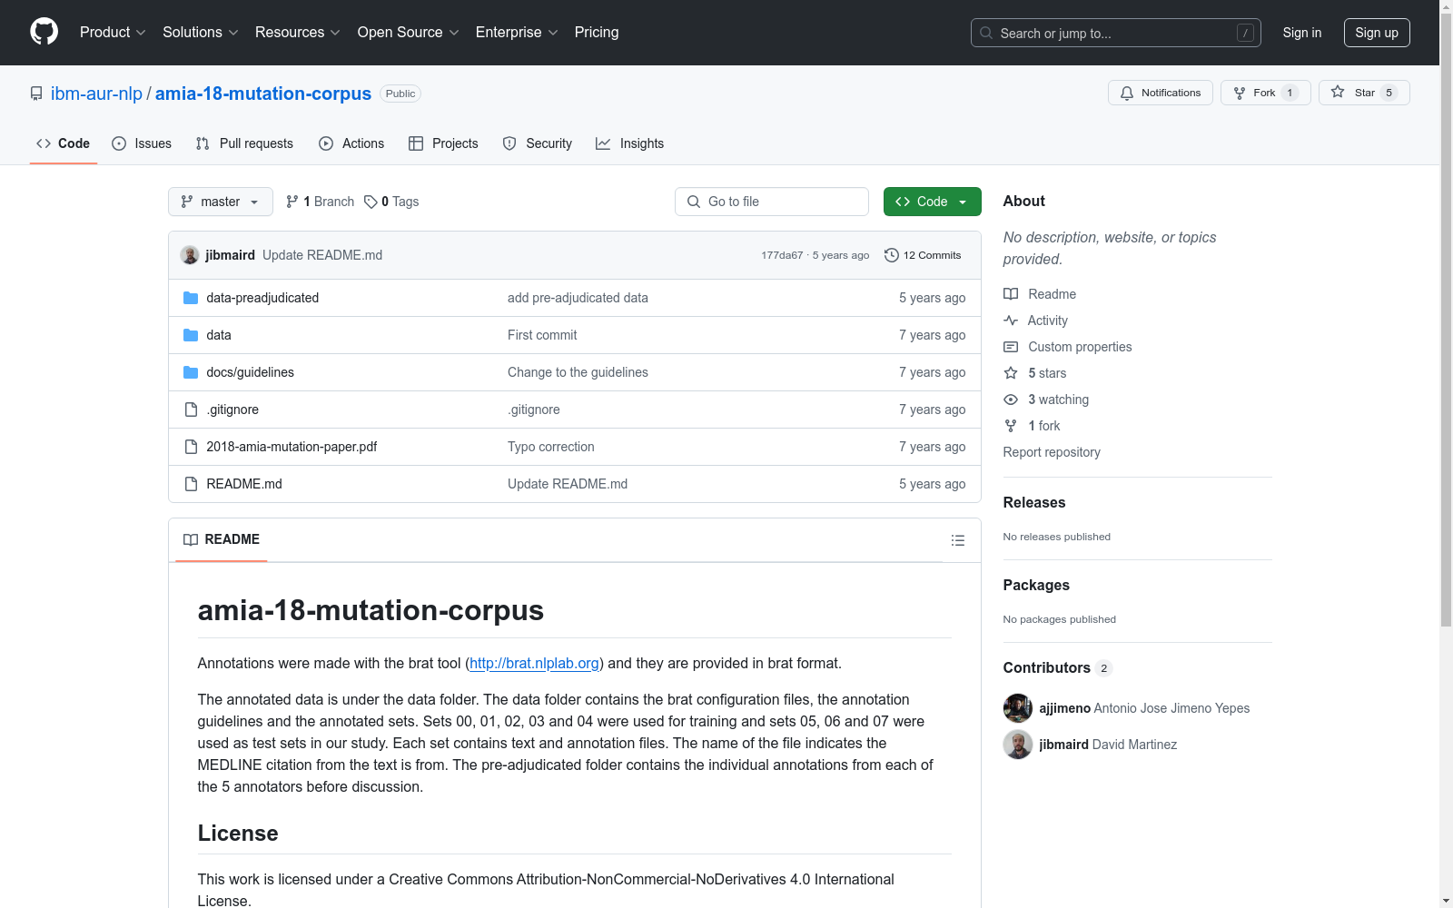The height and width of the screenshot is (908, 1453).
Task: Open the 'Change to the guidelines' commit message
Action: pos(578,372)
